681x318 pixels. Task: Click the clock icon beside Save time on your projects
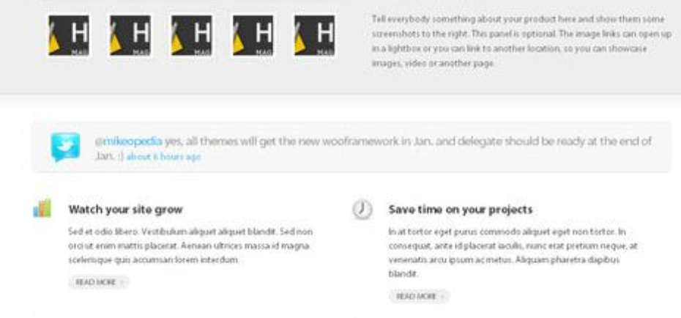coord(362,210)
